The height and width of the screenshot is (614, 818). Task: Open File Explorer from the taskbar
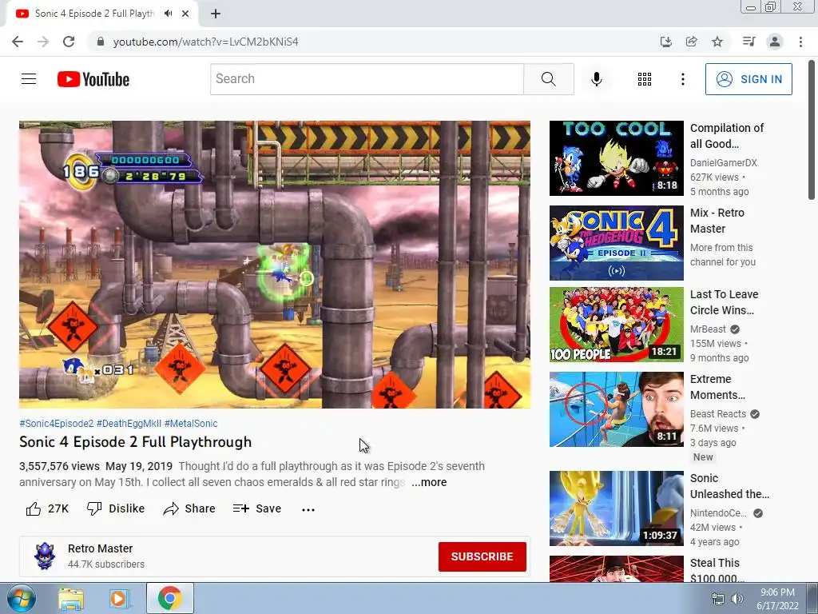point(71,599)
